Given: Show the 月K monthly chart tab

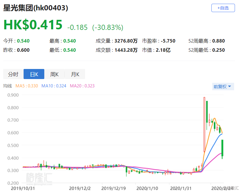Looking at the screenshot, I should click(x=75, y=74).
